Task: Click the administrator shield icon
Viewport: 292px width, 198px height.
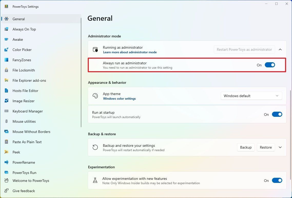Action: click(95, 49)
